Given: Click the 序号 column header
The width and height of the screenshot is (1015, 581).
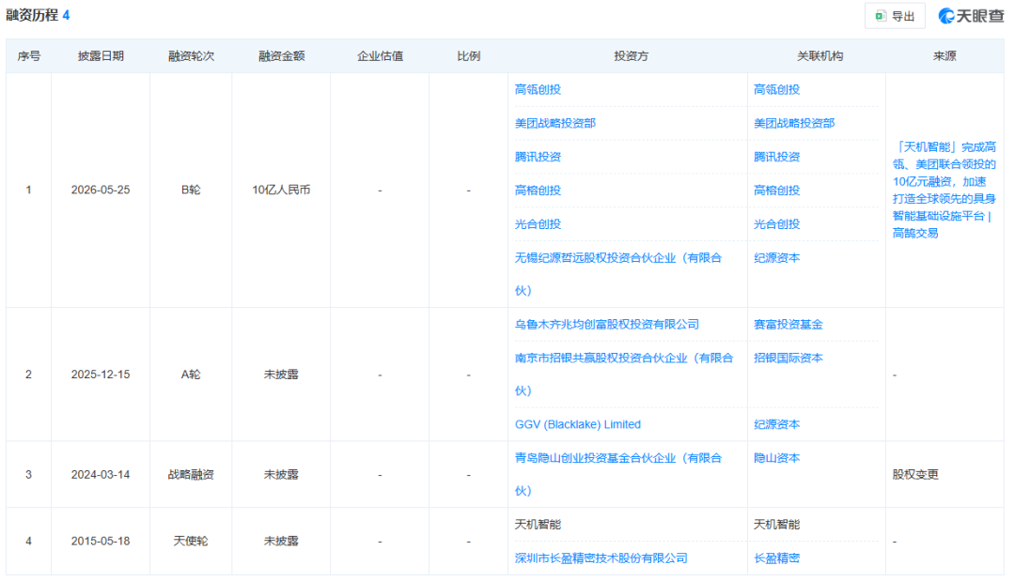Looking at the screenshot, I should [x=28, y=56].
